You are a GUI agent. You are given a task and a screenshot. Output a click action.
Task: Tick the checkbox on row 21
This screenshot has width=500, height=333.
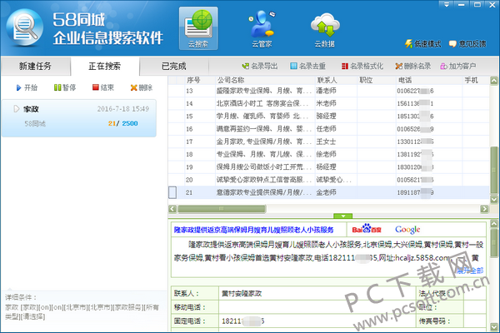tap(172, 192)
